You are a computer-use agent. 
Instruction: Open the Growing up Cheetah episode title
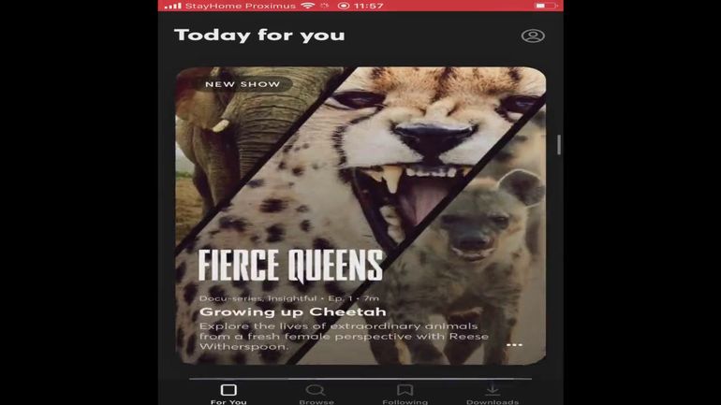click(x=292, y=311)
